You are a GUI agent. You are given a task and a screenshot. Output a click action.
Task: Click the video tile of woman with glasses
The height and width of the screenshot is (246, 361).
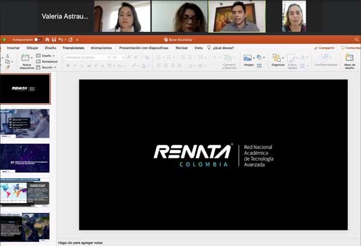[179, 16]
